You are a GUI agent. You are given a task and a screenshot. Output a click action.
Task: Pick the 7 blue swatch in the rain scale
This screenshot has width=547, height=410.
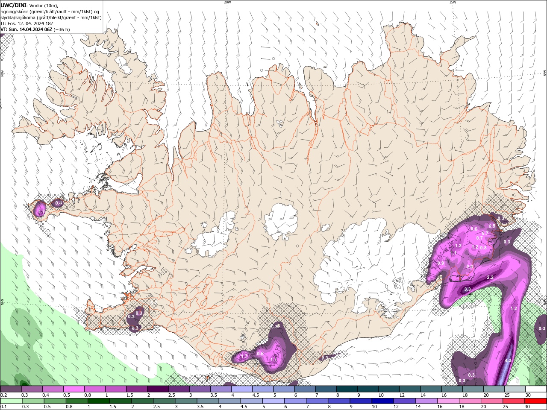tap(317, 401)
